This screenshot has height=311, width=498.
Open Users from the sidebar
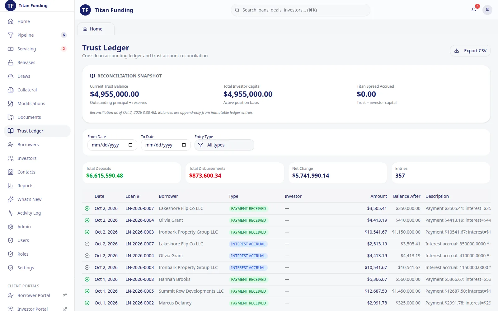[37, 240]
